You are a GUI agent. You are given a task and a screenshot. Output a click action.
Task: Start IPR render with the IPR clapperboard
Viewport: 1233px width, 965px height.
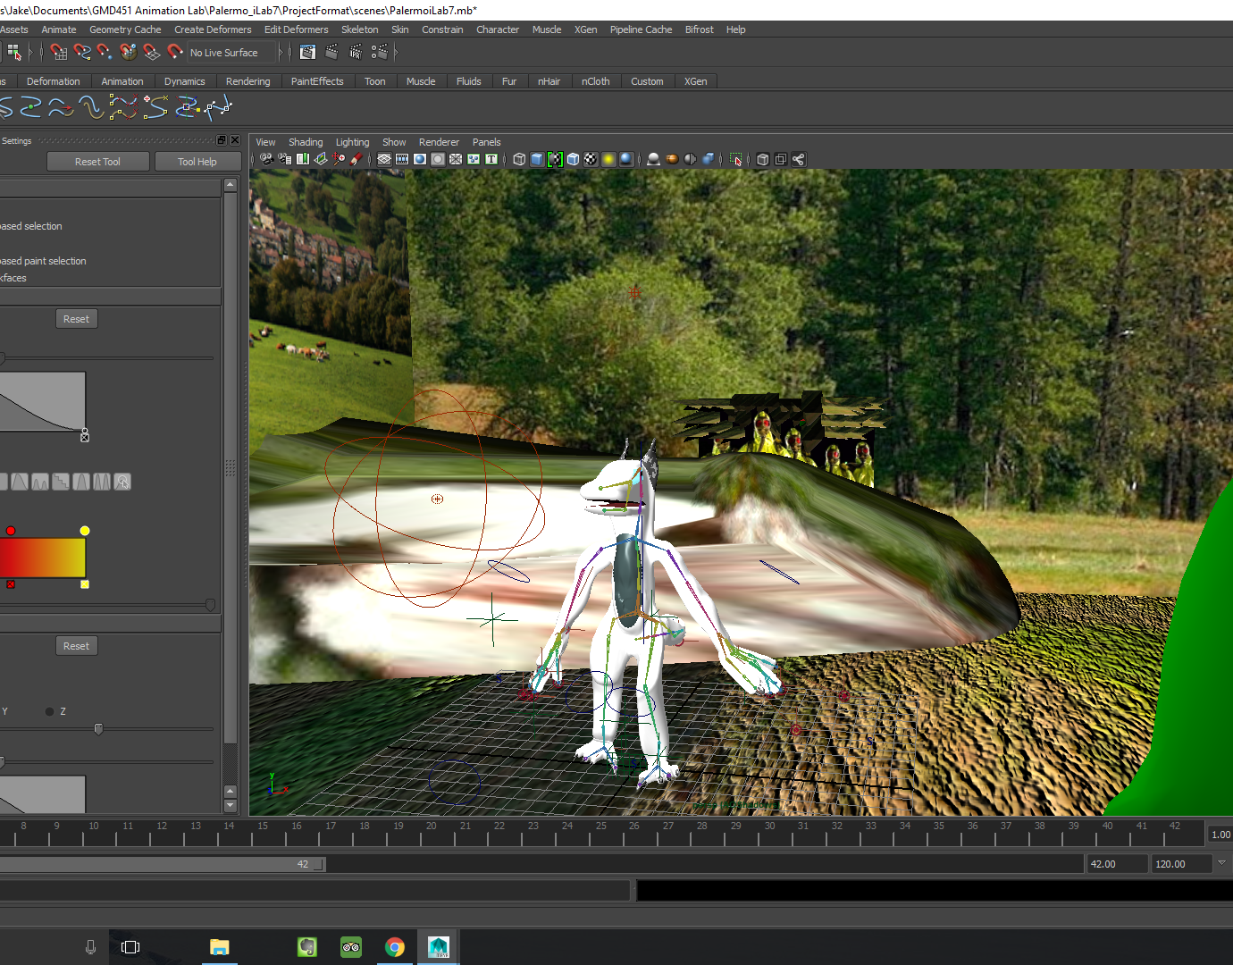(x=356, y=52)
